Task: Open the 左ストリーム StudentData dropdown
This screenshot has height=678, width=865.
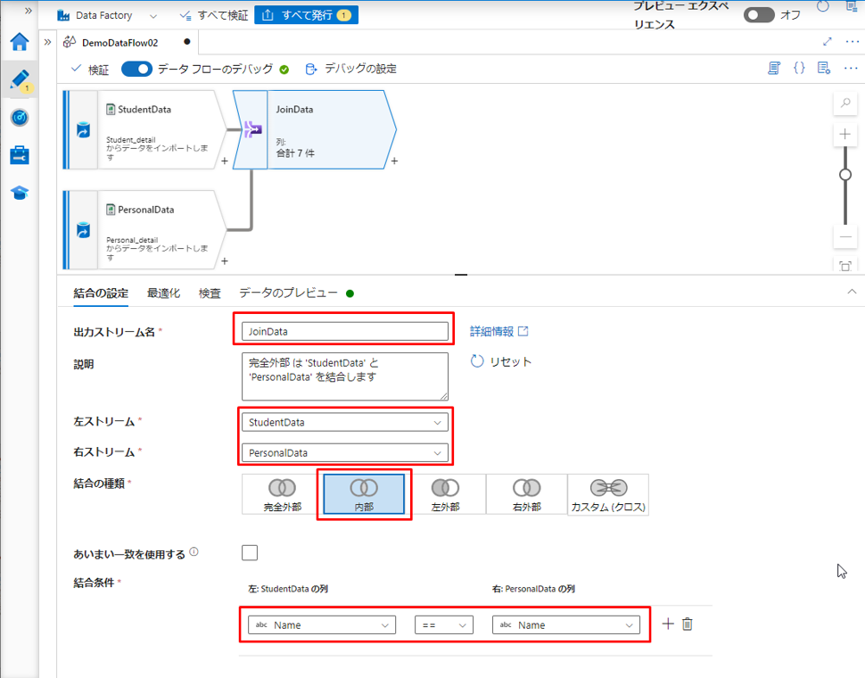Action: click(x=345, y=423)
